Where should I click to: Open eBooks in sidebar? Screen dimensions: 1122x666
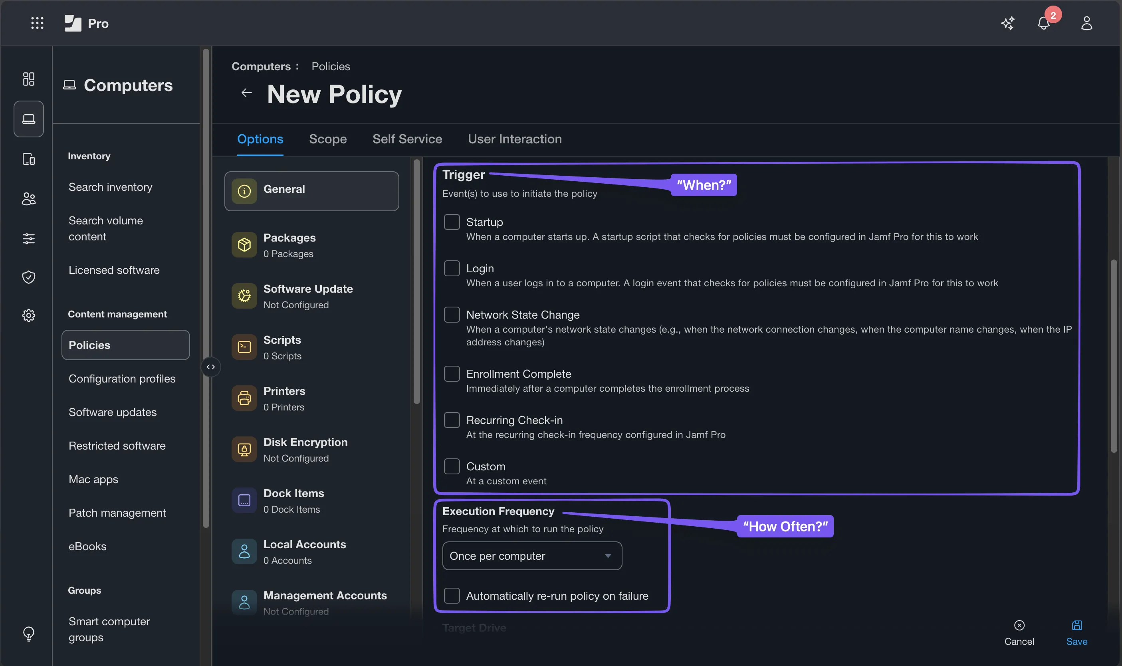[x=87, y=547]
